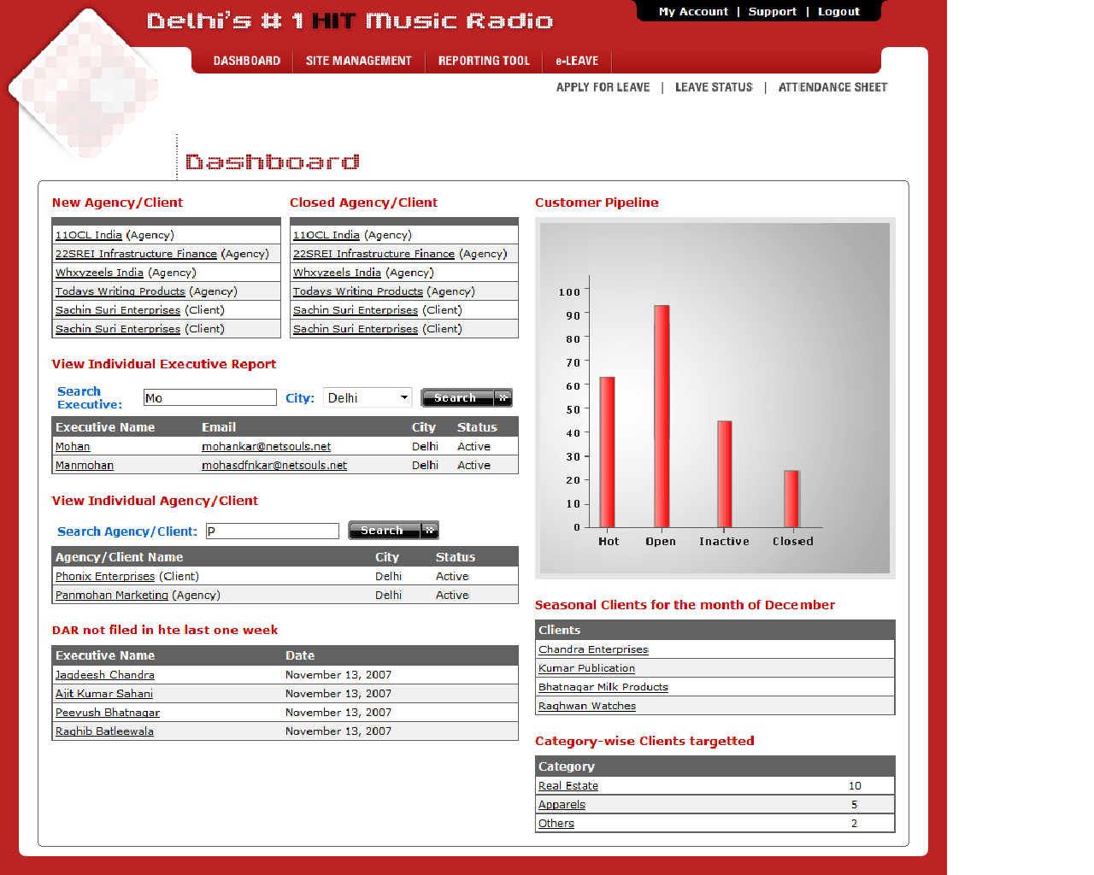Image resolution: width=1094 pixels, height=875 pixels.
Task: Open the APPLY FOR LEAVE link
Action: tap(603, 87)
